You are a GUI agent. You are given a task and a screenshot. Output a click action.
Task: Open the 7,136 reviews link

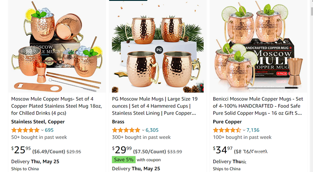pos(253,130)
